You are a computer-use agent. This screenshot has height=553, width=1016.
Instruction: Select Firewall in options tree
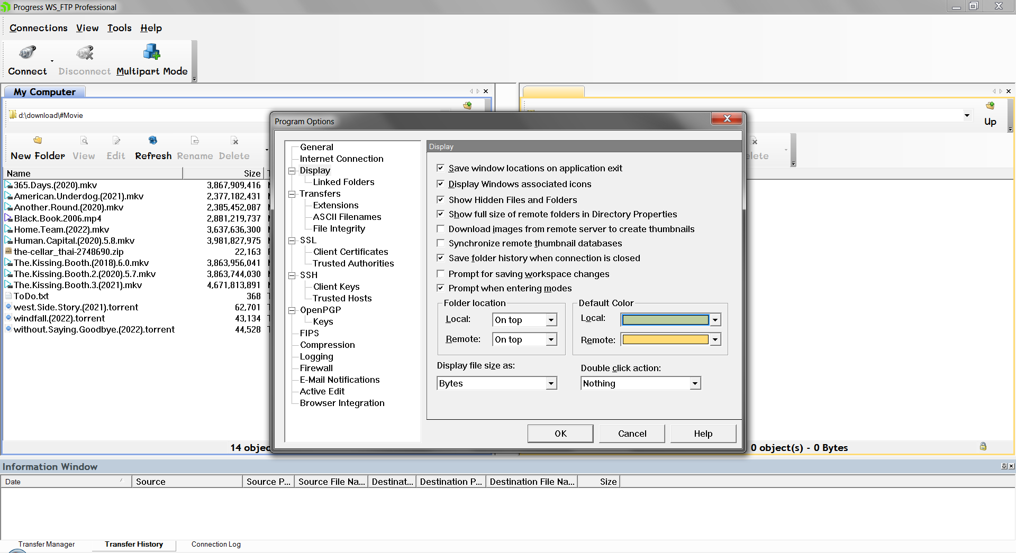pyautogui.click(x=316, y=368)
